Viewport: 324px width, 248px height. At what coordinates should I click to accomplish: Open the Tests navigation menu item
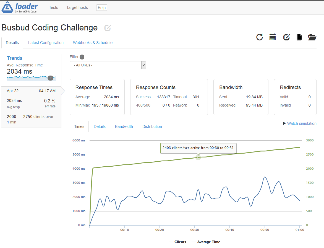pyautogui.click(x=53, y=7)
